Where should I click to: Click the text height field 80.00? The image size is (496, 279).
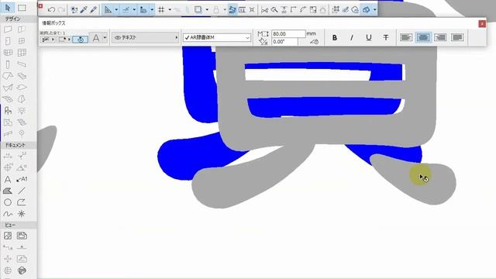pyautogui.click(x=288, y=33)
